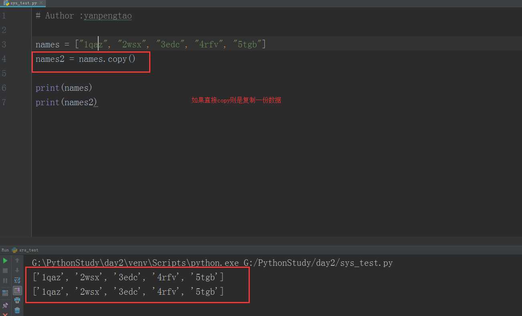522x316 pixels.
Task: Click the print(names) statement
Action: (x=64, y=88)
